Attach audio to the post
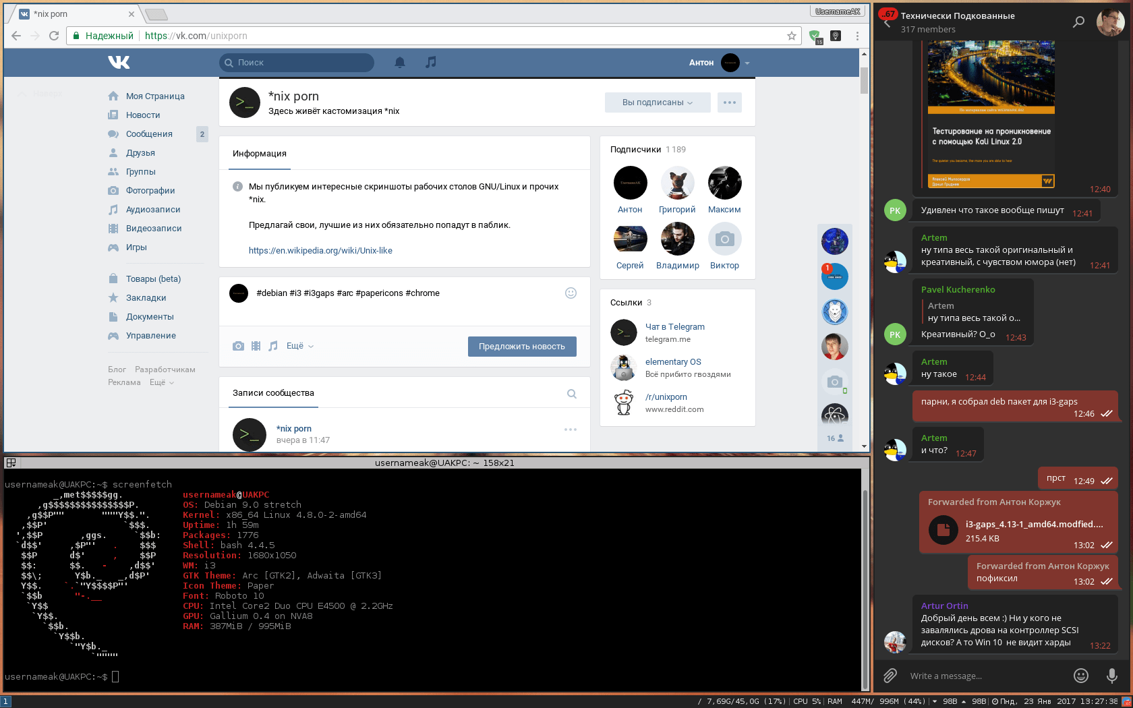The image size is (1133, 708). click(x=273, y=346)
